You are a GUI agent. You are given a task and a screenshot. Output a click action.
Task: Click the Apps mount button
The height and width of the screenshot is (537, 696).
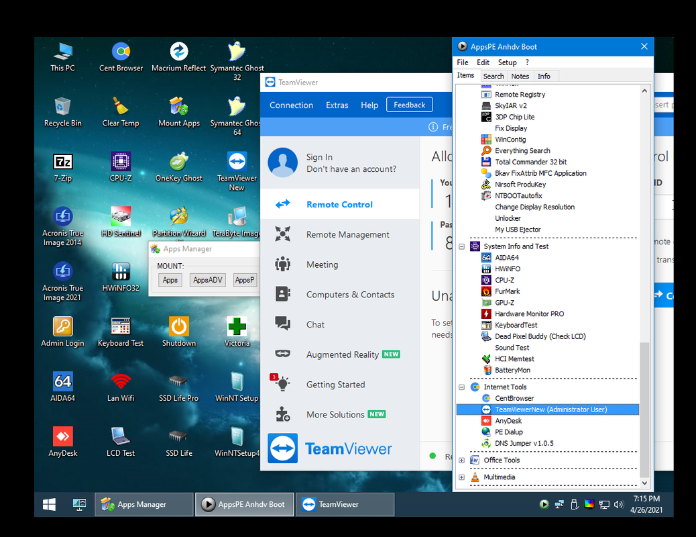tap(170, 280)
